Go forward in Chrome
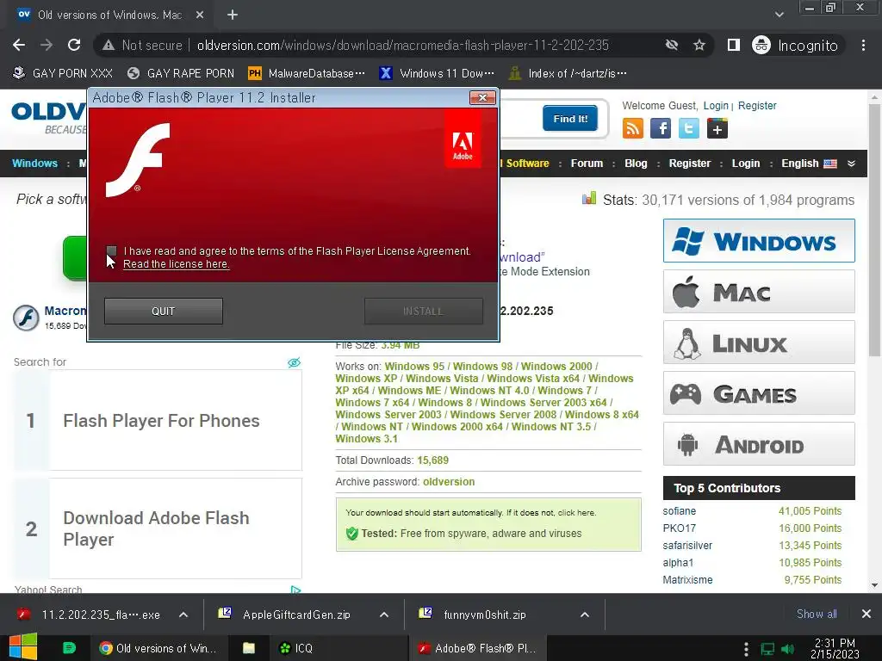Image resolution: width=882 pixels, height=661 pixels. pos(47,45)
